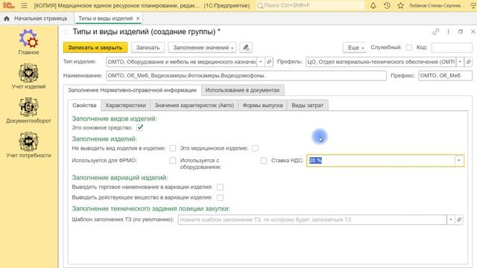Open Значения характеристик (Авто) tab
Screen dimensions: 477x268
pyautogui.click(x=194, y=106)
